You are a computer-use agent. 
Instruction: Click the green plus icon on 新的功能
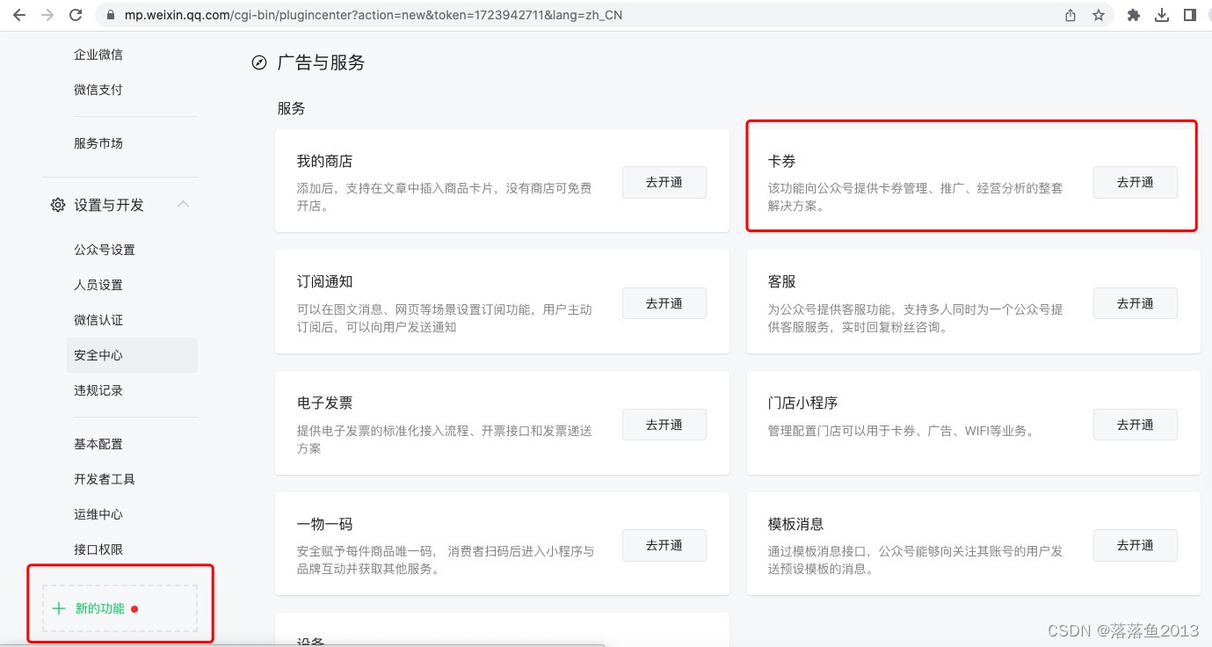point(59,607)
